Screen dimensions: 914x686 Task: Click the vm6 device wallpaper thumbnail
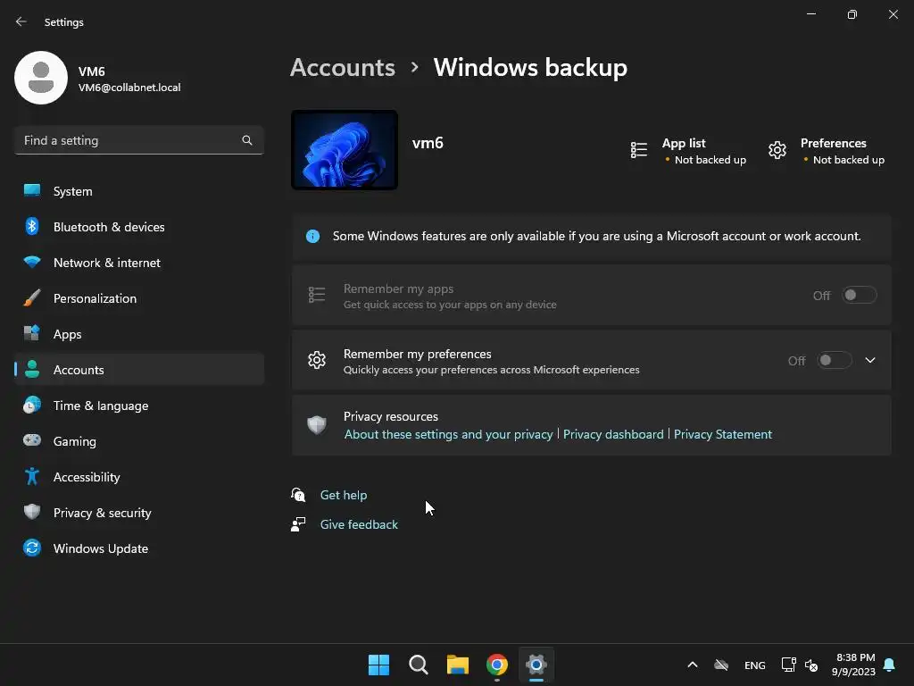pos(345,150)
